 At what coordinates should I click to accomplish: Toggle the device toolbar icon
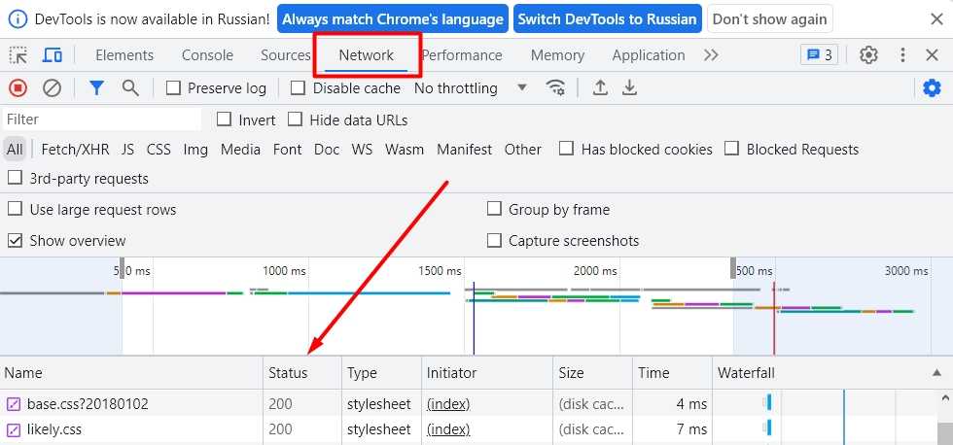53,55
